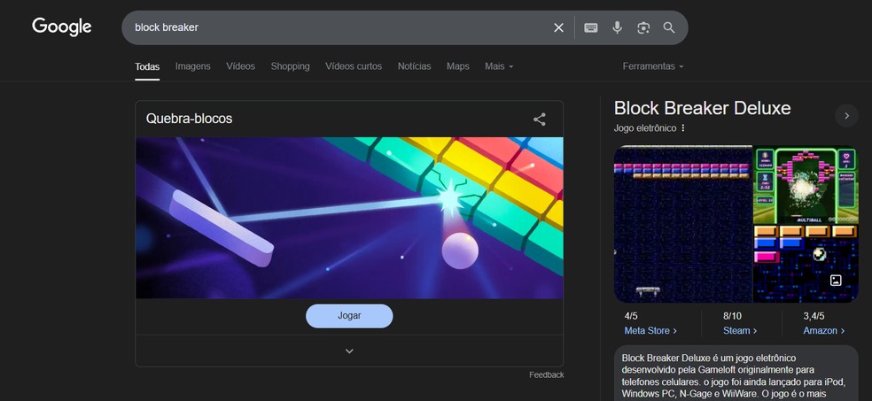Image resolution: width=872 pixels, height=401 pixels.
Task: Start voice search with microphone icon
Action: [x=617, y=27]
